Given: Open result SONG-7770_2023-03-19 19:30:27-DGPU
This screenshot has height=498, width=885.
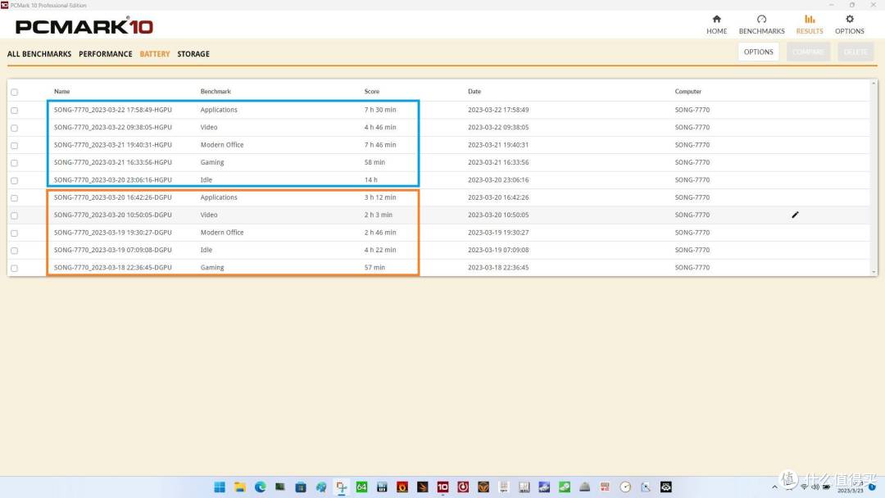Looking at the screenshot, I should (113, 233).
